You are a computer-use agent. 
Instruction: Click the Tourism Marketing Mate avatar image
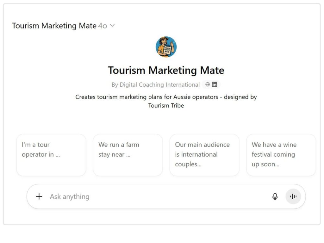click(x=166, y=47)
